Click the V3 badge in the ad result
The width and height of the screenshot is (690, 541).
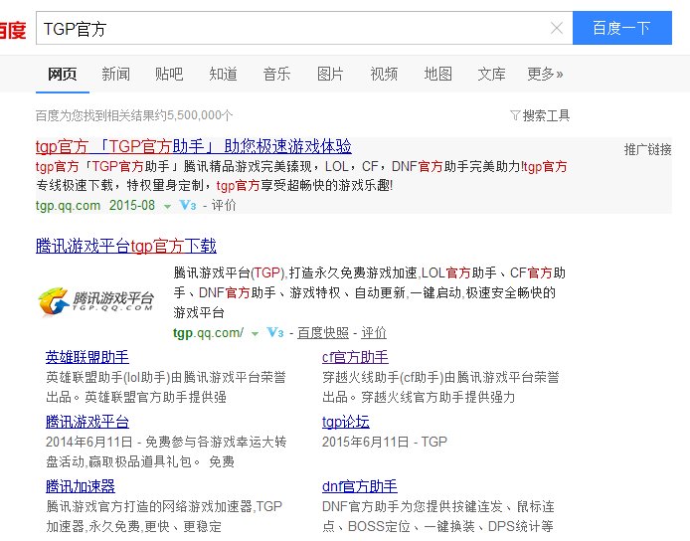188,205
